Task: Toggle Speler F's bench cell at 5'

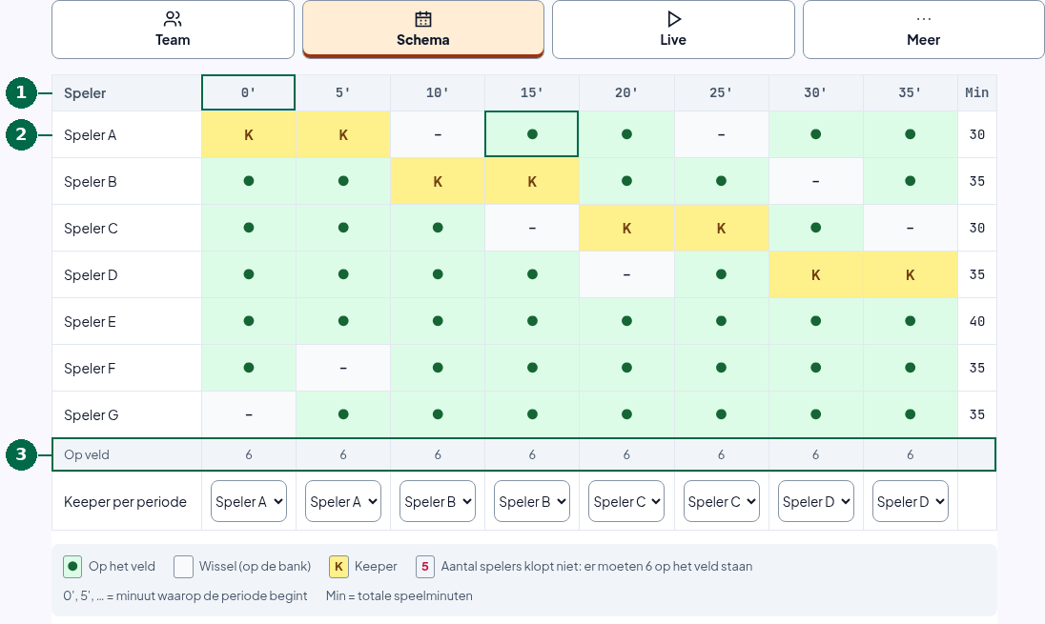Action: click(x=343, y=368)
